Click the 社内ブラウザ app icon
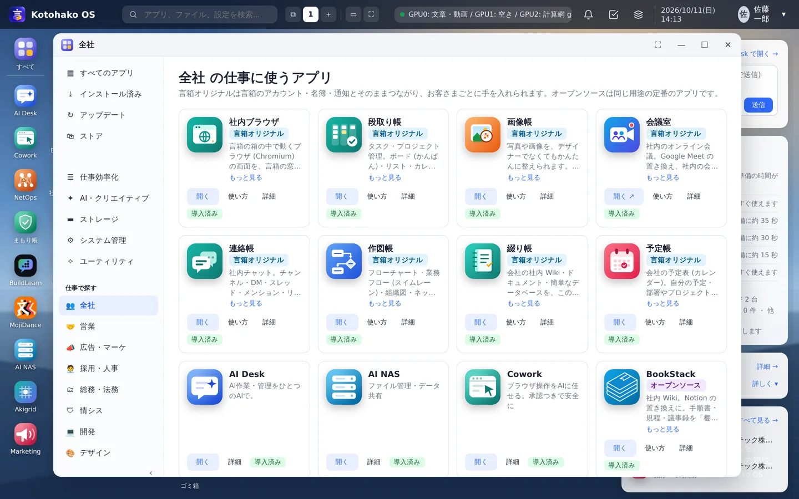The image size is (799, 499). pos(205,135)
